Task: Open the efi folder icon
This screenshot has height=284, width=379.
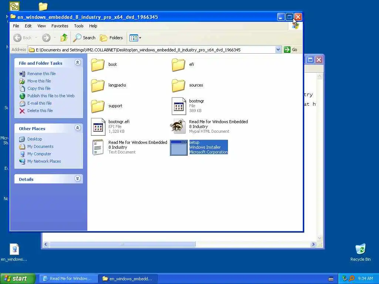Action: (178, 65)
